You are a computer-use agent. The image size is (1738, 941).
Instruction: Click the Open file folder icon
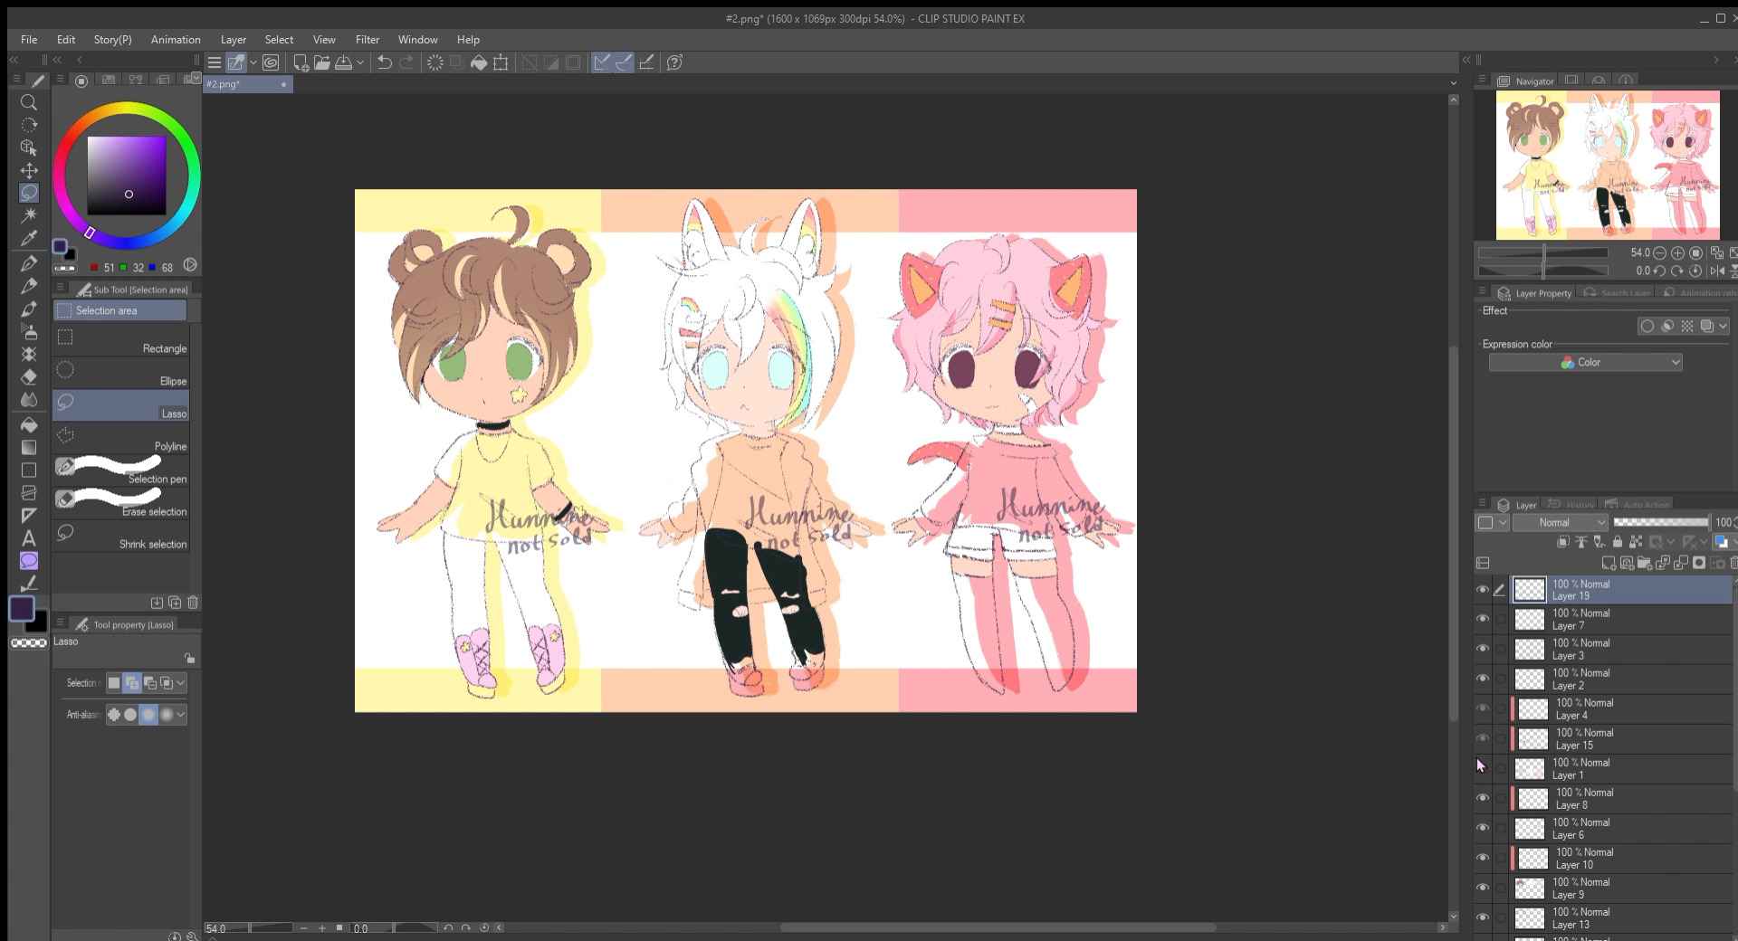tap(321, 62)
